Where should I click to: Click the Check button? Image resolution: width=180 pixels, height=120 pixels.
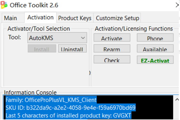click(x=112, y=60)
